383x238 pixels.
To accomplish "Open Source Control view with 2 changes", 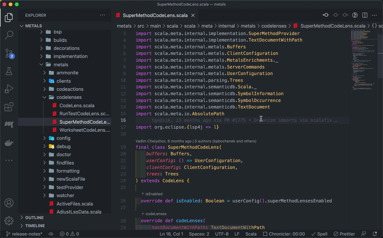I will coord(9,53).
